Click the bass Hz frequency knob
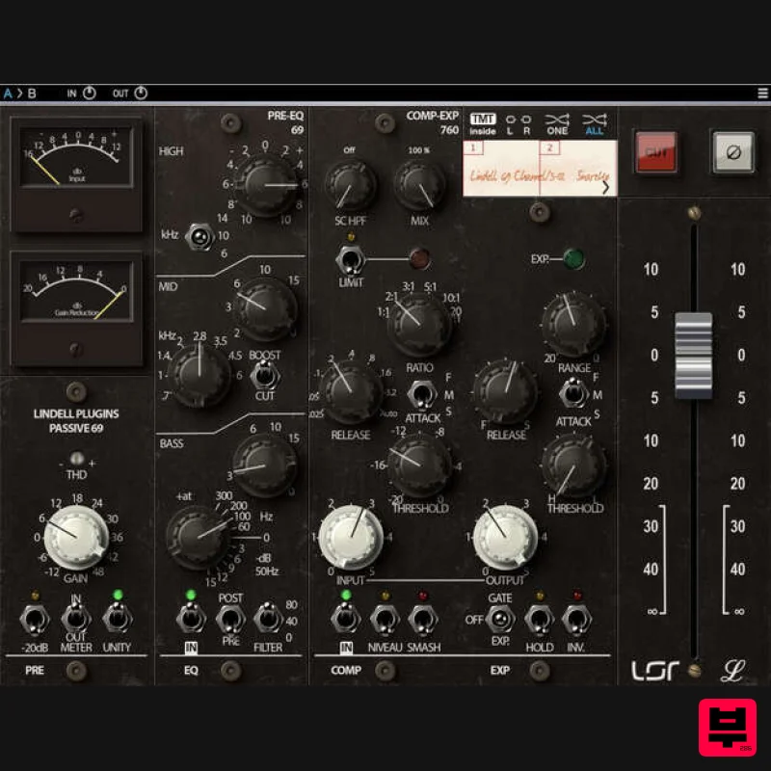This screenshot has height=771, width=771. click(x=199, y=538)
